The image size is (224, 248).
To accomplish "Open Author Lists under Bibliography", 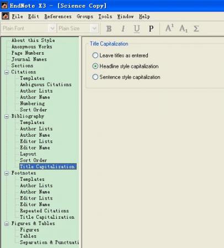I will (x=36, y=128).
